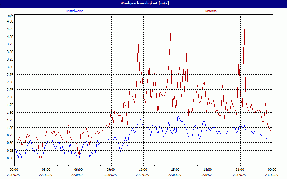Select the 18:00 time axis label

coord(208,170)
